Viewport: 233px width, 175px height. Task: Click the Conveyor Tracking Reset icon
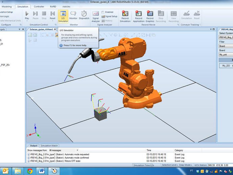click(197, 15)
